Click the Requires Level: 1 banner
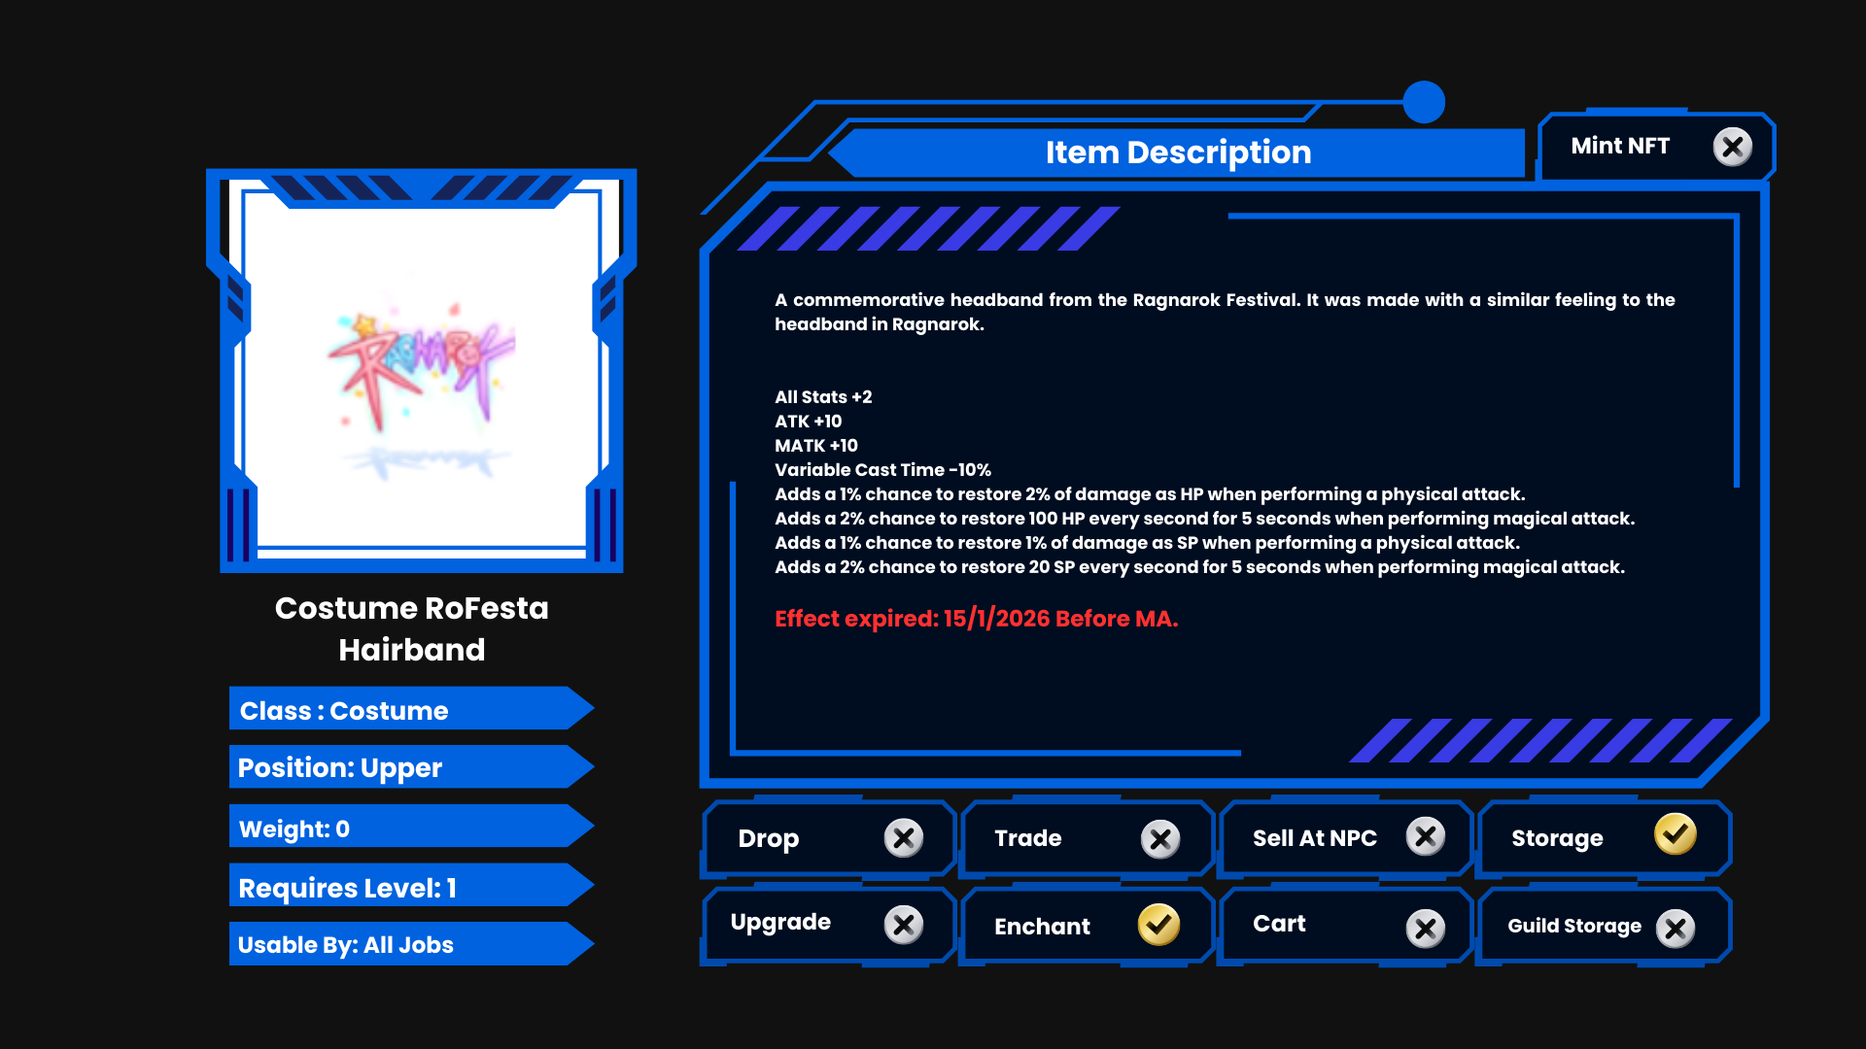1866x1049 pixels. pos(408,887)
